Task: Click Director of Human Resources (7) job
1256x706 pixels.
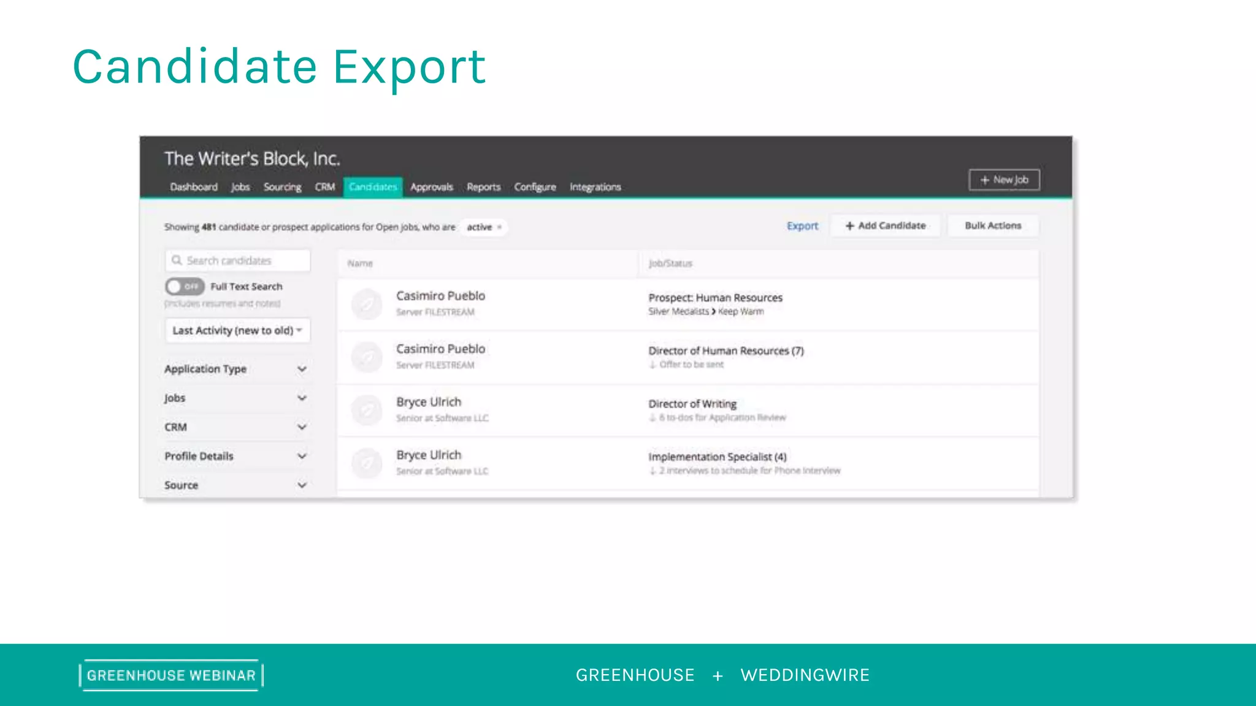Action: click(x=726, y=351)
